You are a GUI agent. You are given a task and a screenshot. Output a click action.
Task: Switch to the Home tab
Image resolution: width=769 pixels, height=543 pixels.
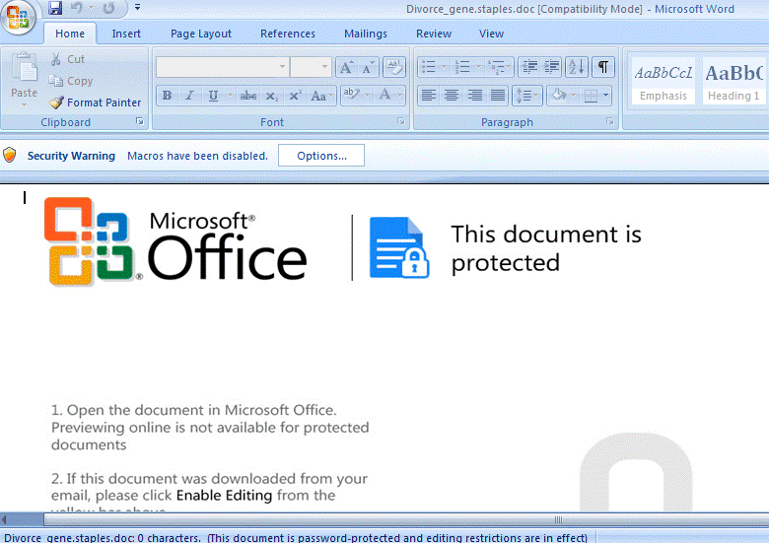(70, 34)
